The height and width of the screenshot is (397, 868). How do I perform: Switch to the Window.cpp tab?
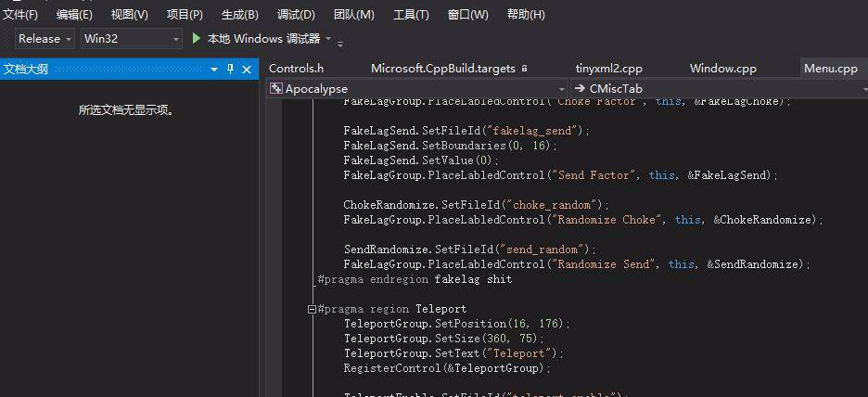pos(723,69)
